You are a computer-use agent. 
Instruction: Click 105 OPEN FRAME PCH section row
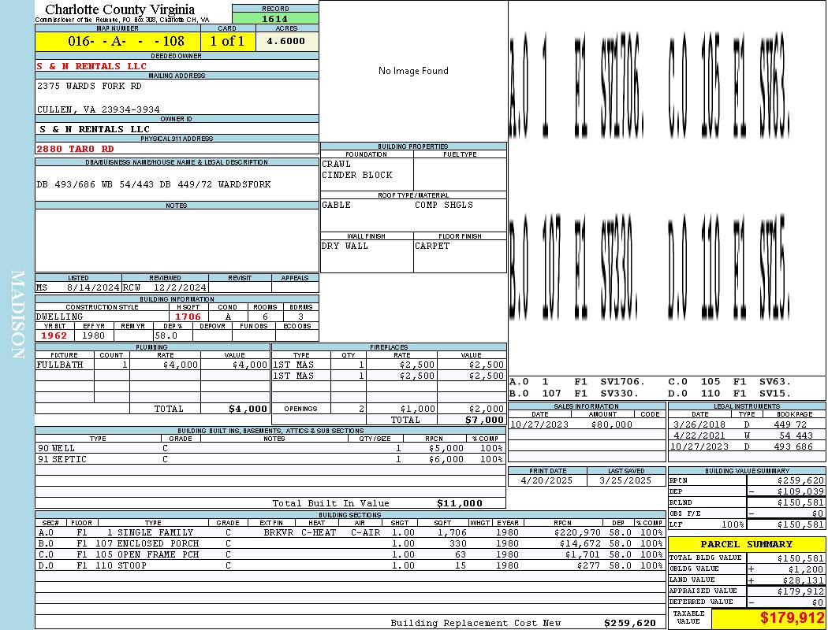(x=350, y=554)
